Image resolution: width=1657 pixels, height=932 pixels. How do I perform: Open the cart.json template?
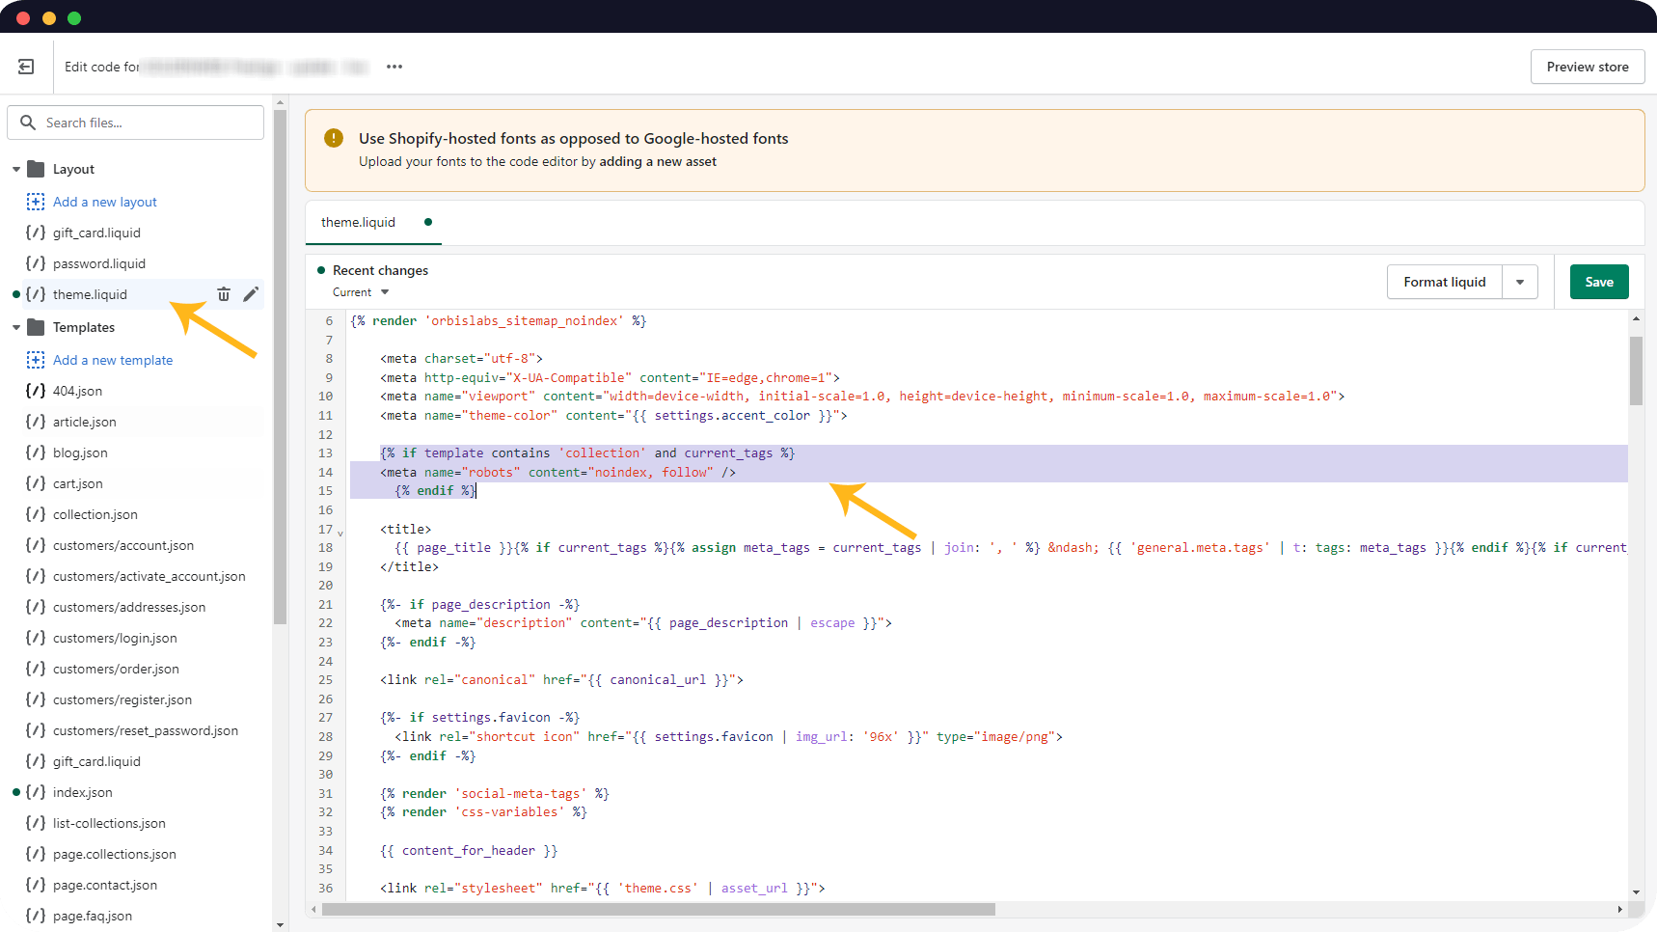(77, 483)
